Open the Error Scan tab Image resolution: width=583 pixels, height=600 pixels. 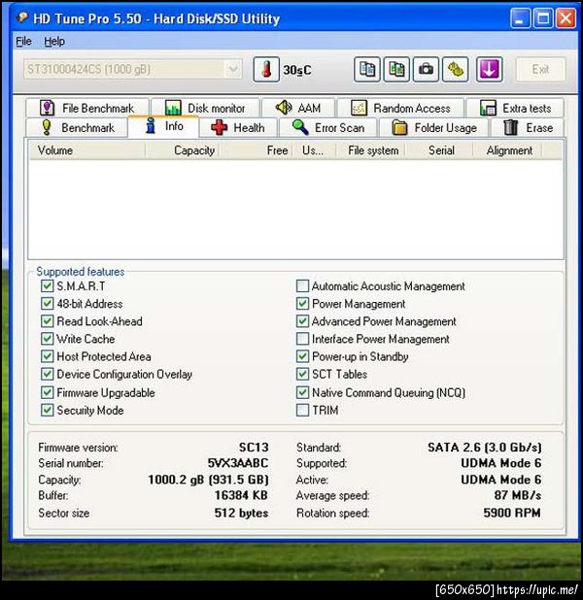pyautogui.click(x=328, y=127)
